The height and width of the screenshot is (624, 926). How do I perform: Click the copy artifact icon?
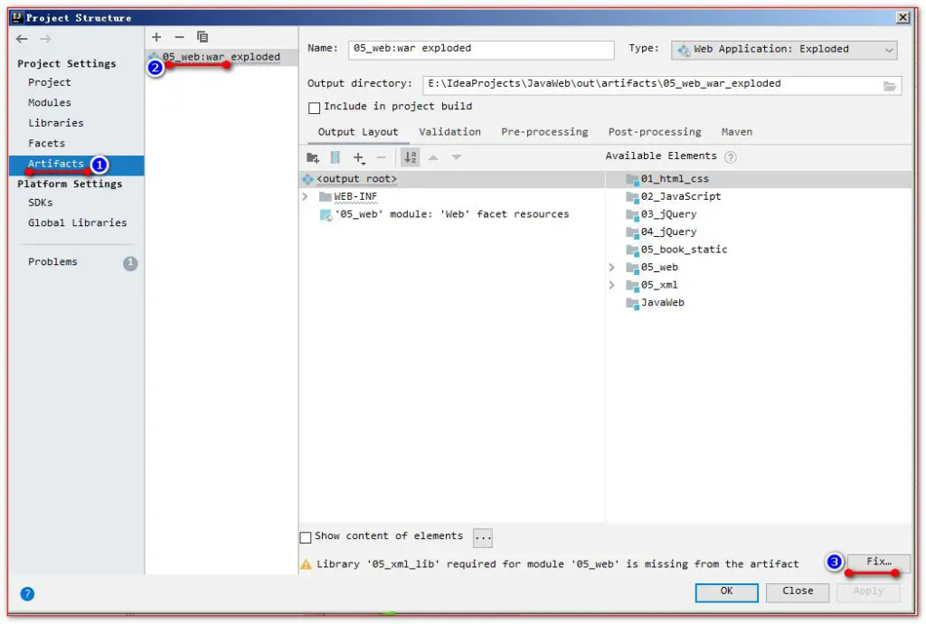pyautogui.click(x=203, y=37)
